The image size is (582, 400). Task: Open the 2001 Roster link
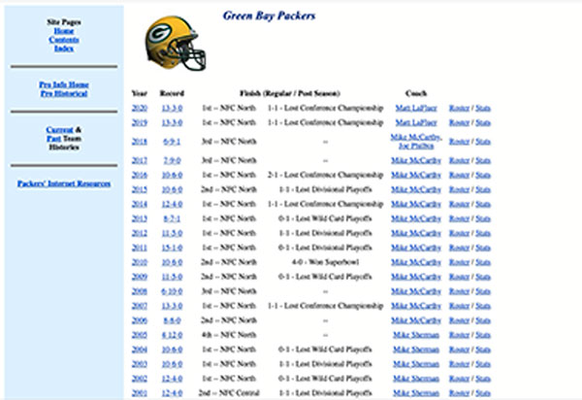pos(460,393)
